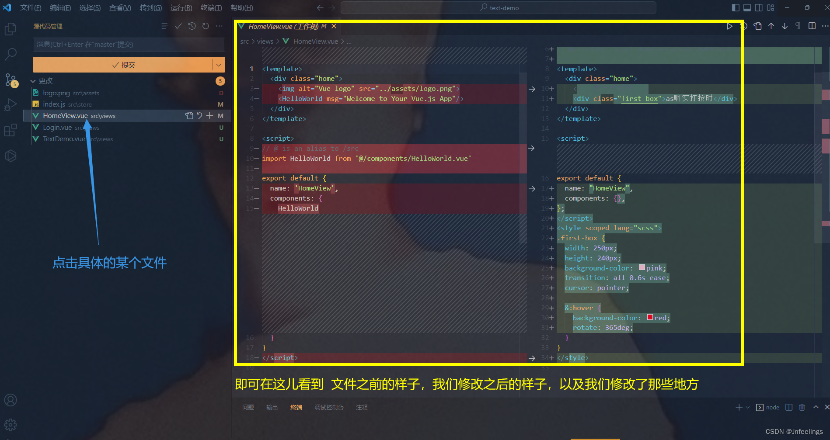Switch to the 输出 panel tab

pos(272,407)
